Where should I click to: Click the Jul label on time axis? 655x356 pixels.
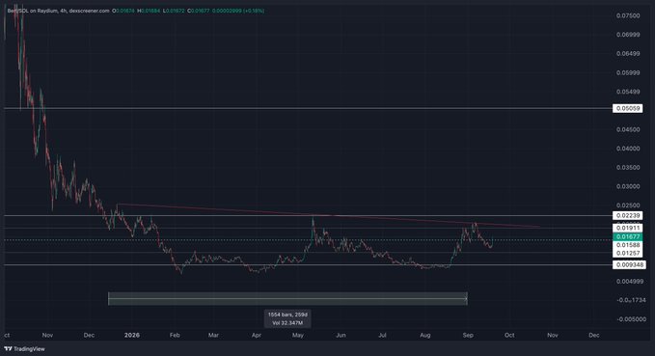[x=382, y=335]
